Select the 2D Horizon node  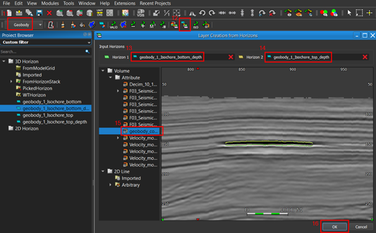[27, 129]
